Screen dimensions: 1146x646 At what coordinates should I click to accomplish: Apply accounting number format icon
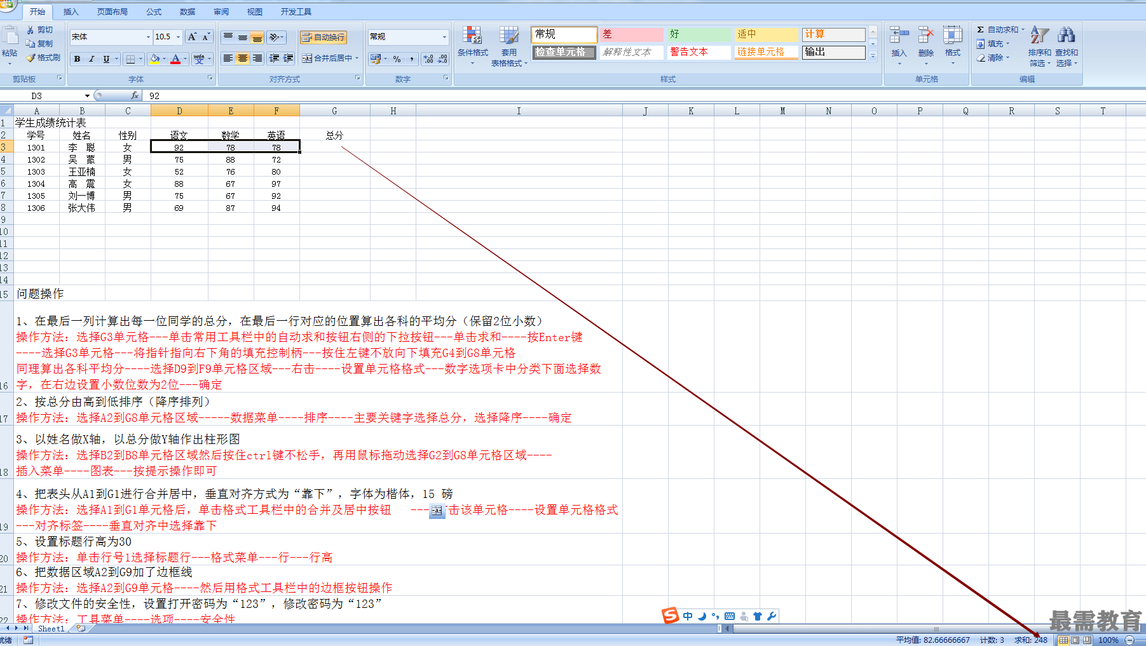pyautogui.click(x=376, y=59)
